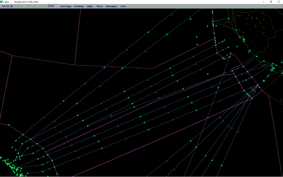
Task: Select the lone waypoint on far-left purple boundary
Action: click(9, 125)
